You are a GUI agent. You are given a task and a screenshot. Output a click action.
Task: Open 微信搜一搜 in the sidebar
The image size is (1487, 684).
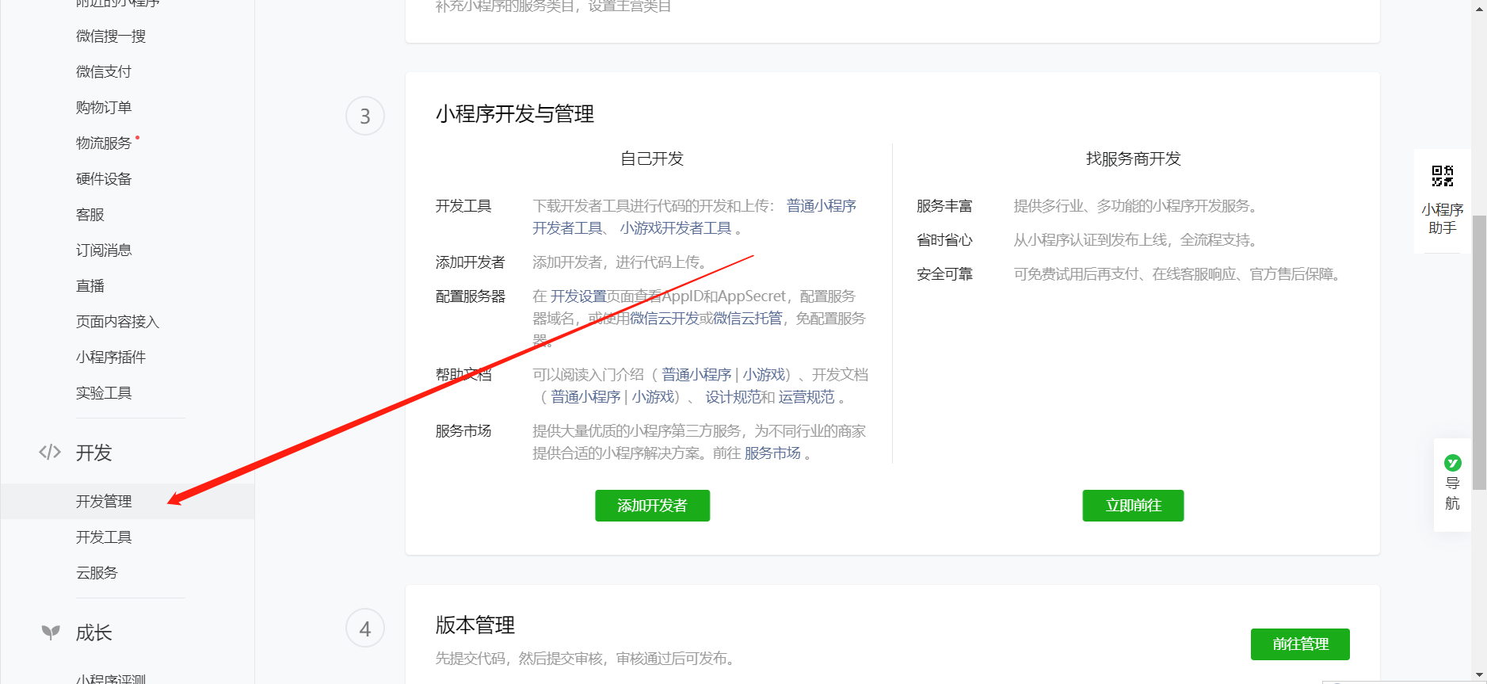click(111, 36)
